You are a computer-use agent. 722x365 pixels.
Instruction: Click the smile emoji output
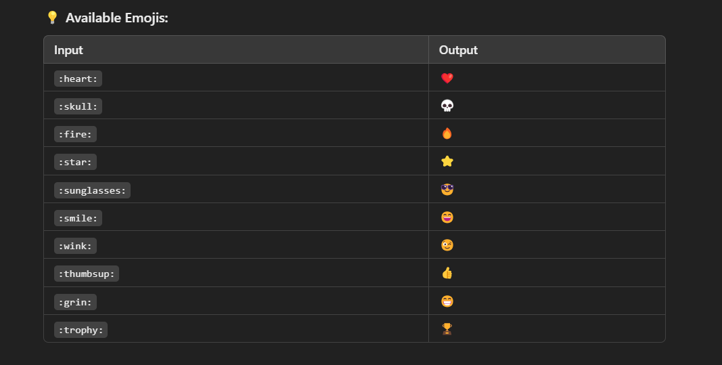coord(447,217)
